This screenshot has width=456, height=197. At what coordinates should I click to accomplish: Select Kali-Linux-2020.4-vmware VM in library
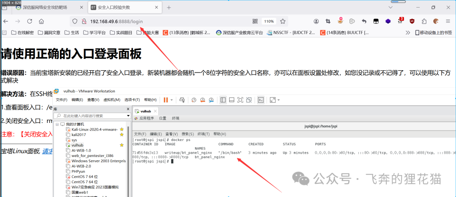[95, 129]
